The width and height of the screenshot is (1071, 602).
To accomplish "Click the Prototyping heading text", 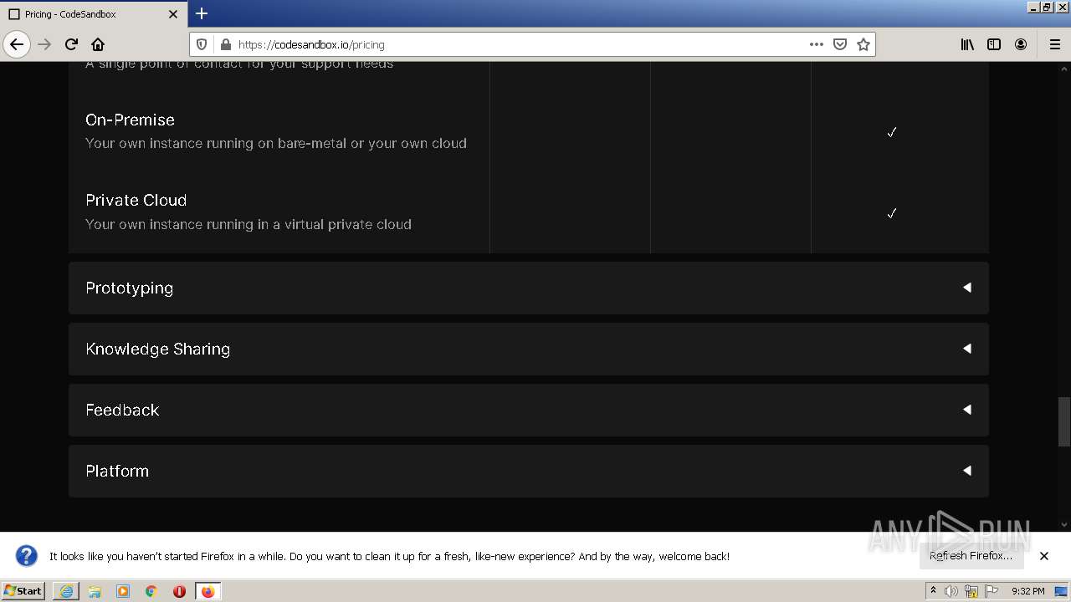I will 130,288.
